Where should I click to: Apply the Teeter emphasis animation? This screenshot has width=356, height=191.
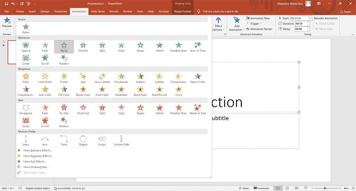click(x=64, y=77)
